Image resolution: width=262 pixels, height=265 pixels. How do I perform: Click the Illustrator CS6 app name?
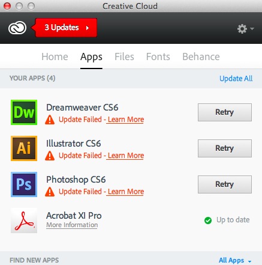74,144
